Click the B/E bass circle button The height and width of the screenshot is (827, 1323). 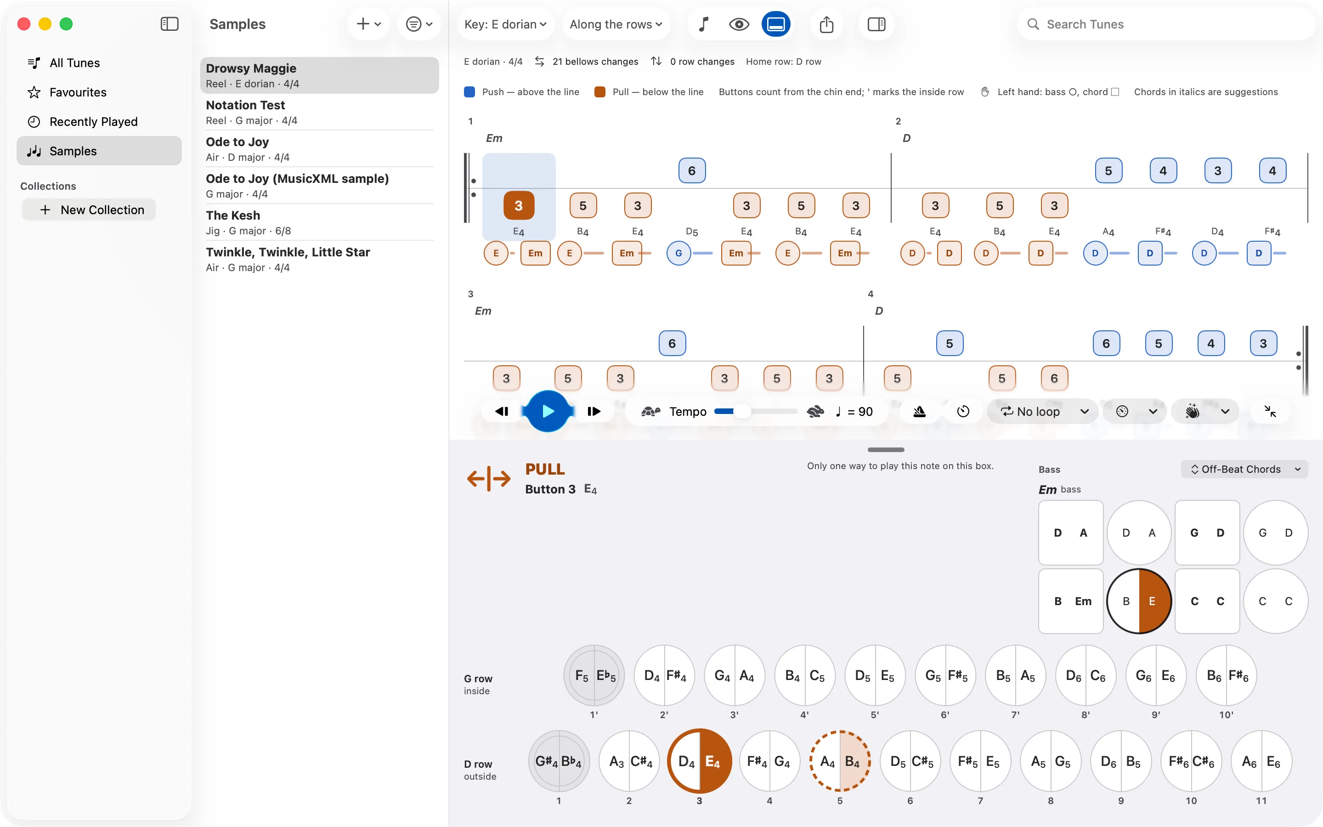tap(1139, 601)
